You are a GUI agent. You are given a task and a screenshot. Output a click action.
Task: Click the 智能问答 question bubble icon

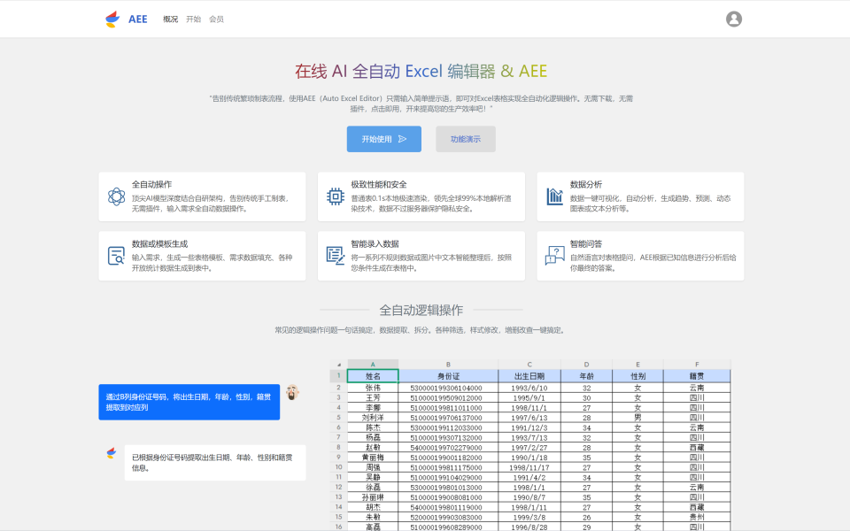pos(554,256)
